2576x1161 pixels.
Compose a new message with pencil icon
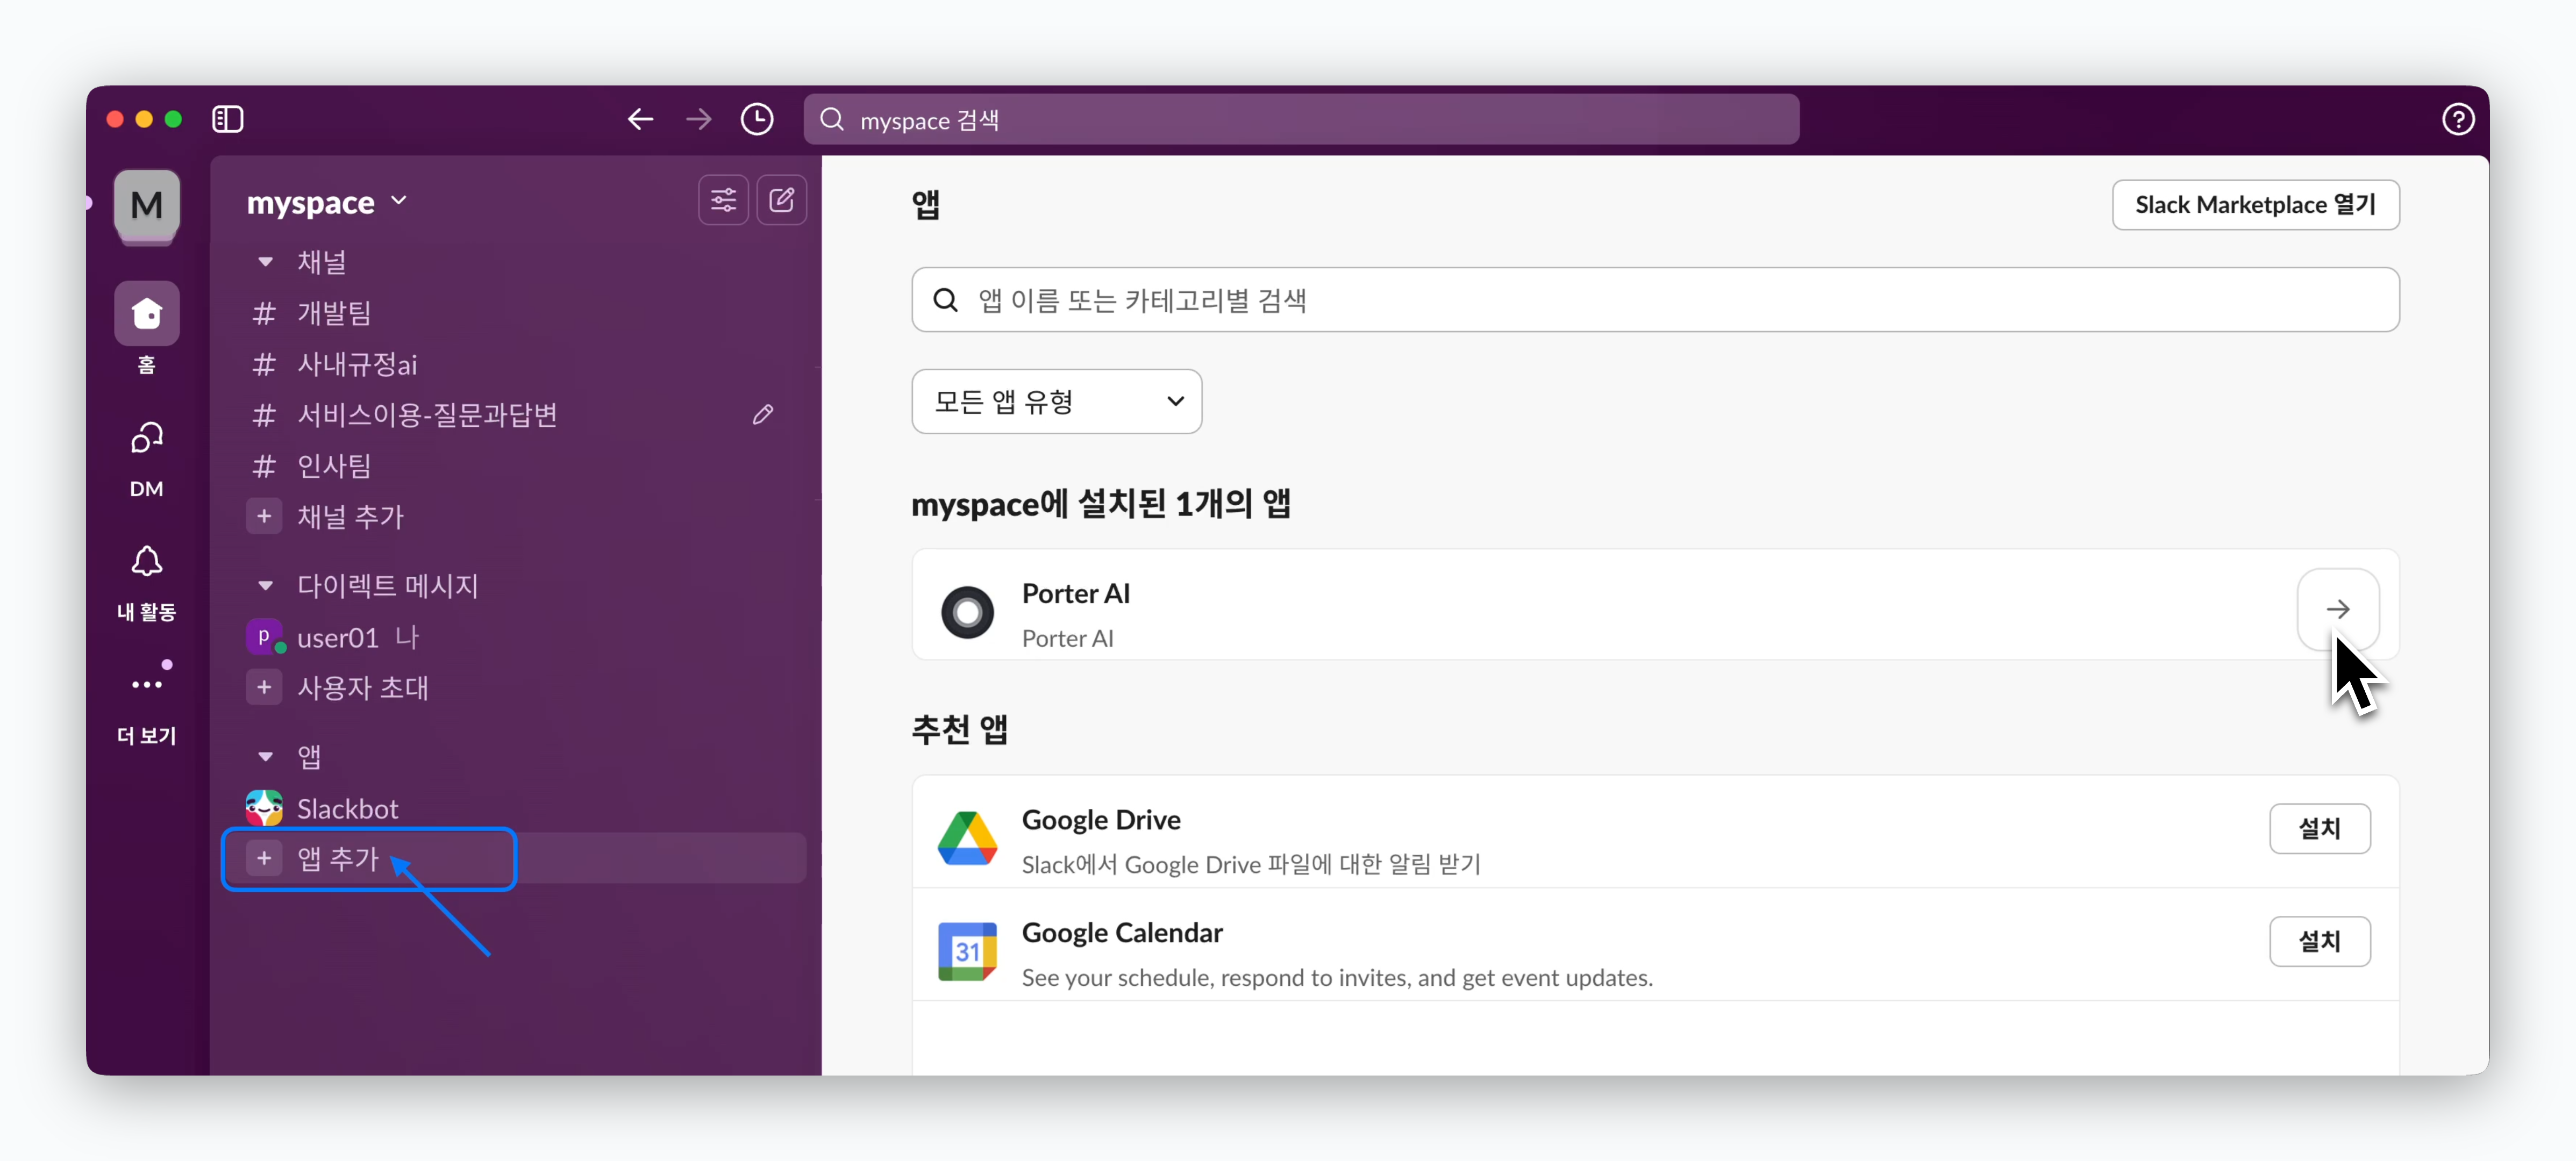click(781, 200)
